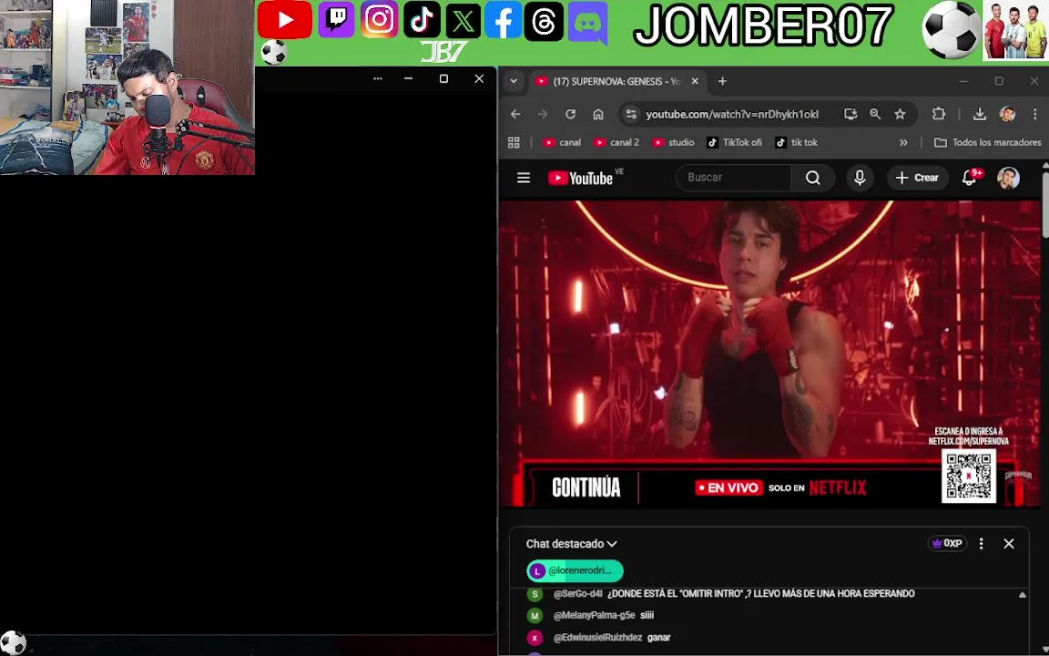The image size is (1049, 656).
Task: Open the browser home page
Action: point(598,115)
